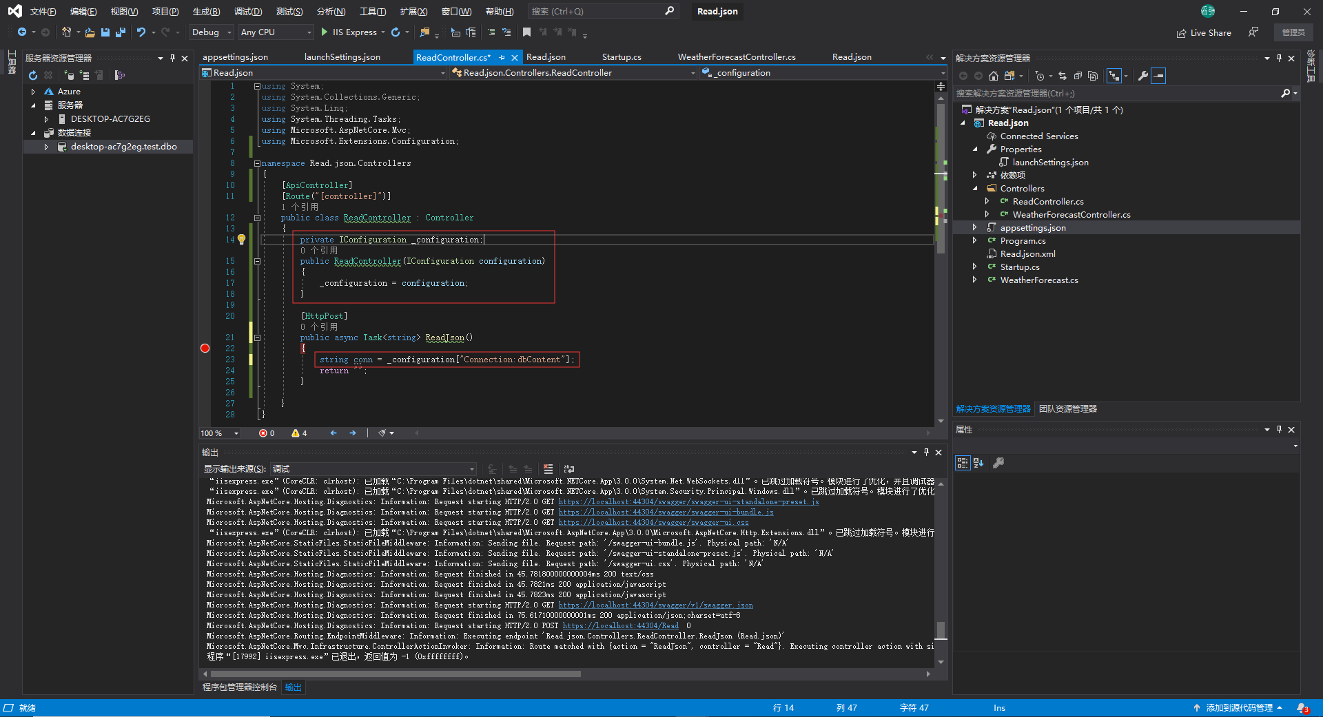
Task: Click the Home icon in Solution Explorer
Action: 993,76
